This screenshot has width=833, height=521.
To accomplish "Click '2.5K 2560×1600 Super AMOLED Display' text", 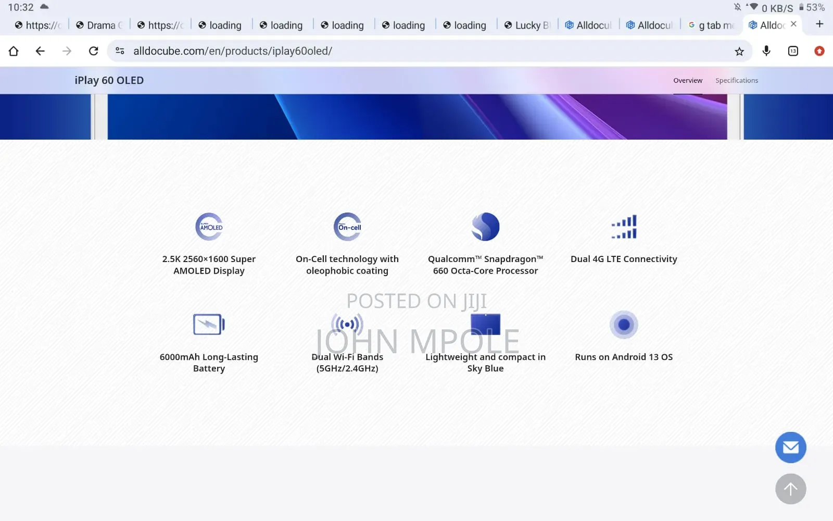I will click(x=209, y=265).
